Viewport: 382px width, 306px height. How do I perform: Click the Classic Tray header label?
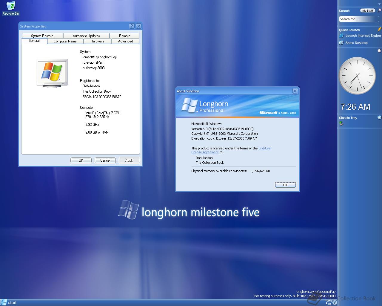tap(348, 118)
